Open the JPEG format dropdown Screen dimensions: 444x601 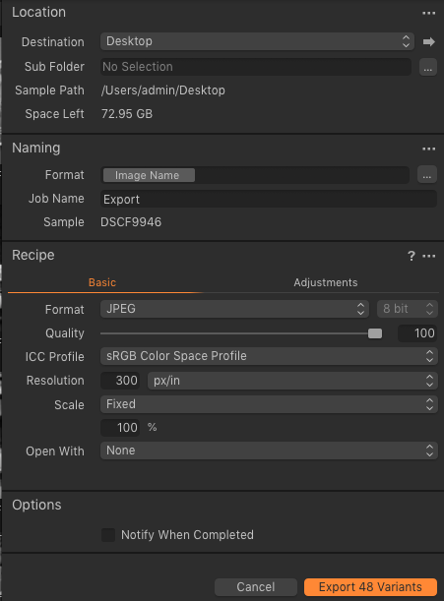point(234,309)
